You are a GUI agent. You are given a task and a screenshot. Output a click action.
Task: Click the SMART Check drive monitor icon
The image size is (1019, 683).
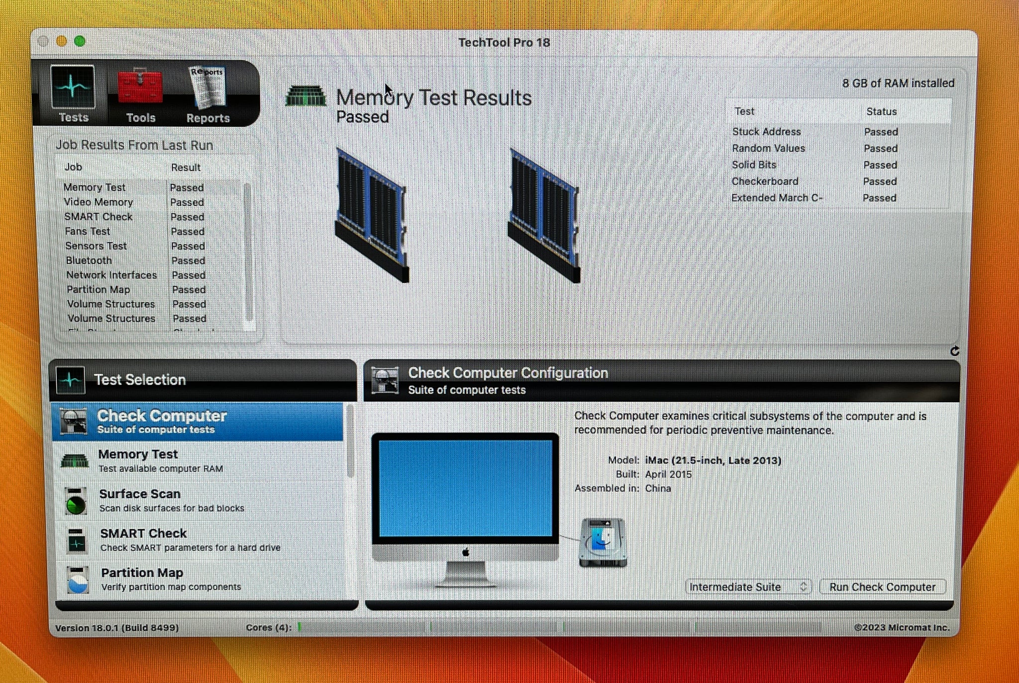click(77, 541)
